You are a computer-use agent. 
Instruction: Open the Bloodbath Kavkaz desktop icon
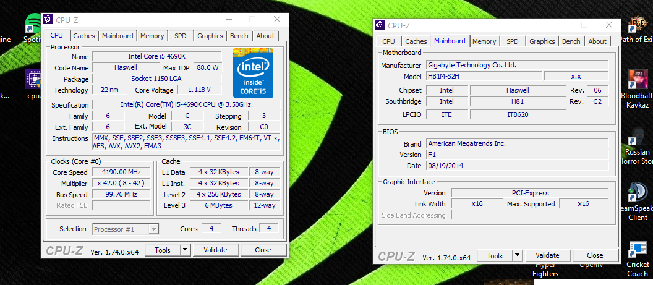coord(637,80)
